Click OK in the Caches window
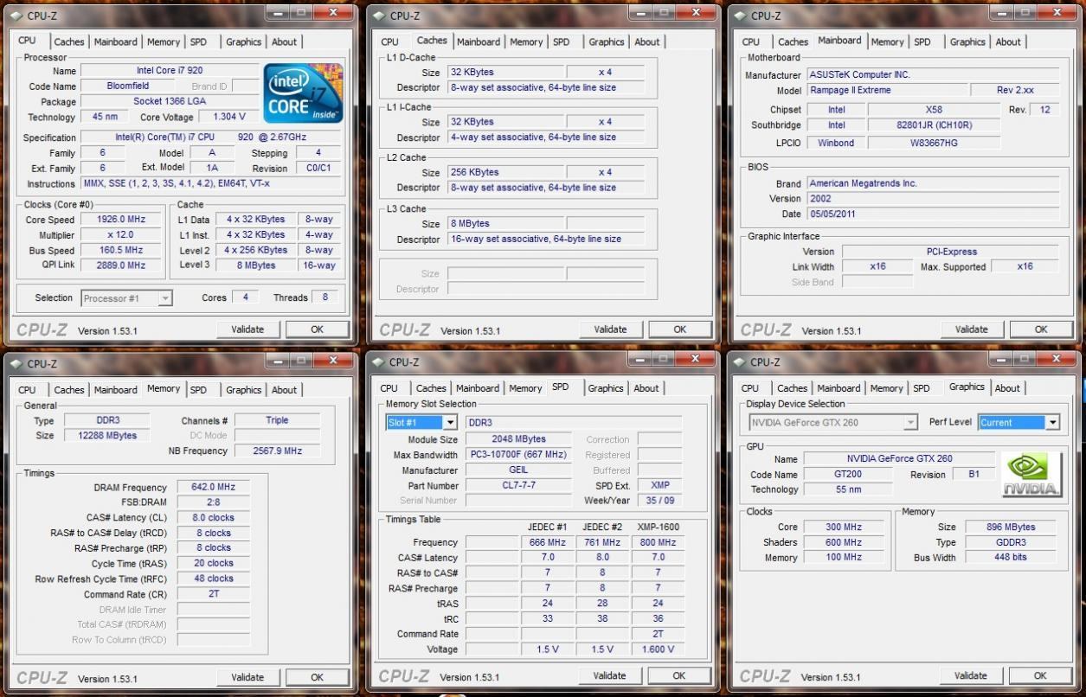The width and height of the screenshot is (1086, 697). [679, 329]
